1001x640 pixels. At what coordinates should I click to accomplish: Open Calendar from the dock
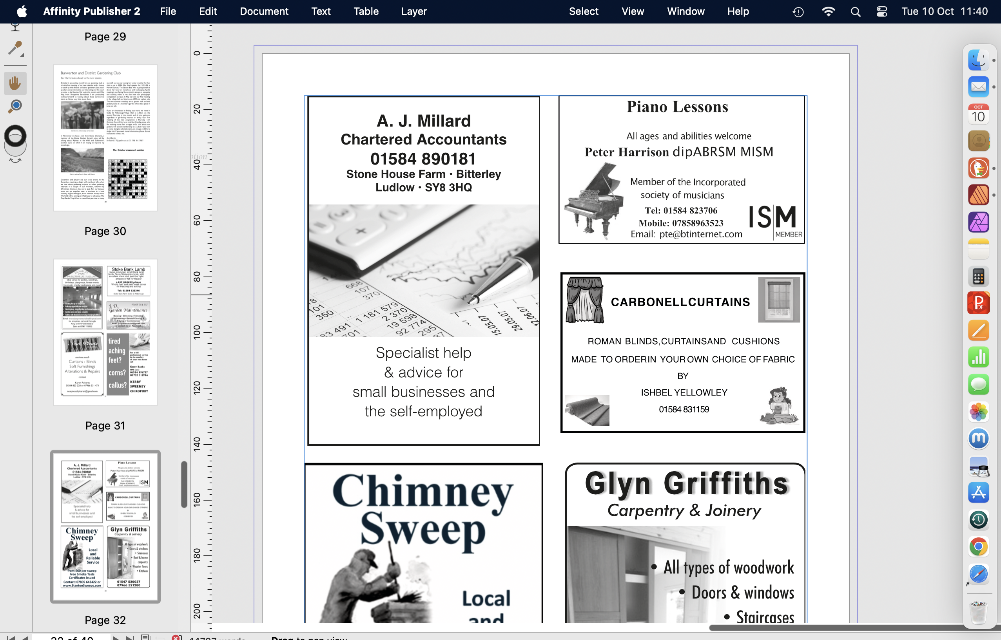978,114
